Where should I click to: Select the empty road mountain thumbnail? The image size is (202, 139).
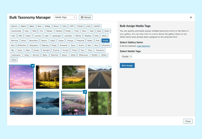(99, 77)
